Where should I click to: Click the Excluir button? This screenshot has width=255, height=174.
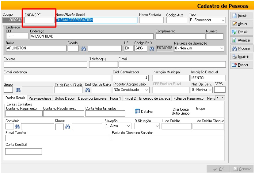coord(242,32)
